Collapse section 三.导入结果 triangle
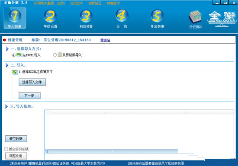238x166 pixels. [x=6, y=106]
